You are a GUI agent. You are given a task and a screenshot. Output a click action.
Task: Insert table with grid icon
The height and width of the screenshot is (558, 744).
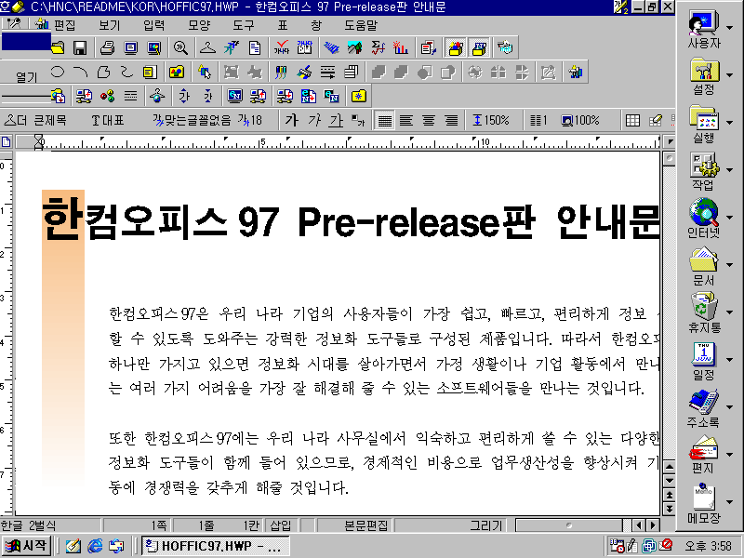[632, 121]
